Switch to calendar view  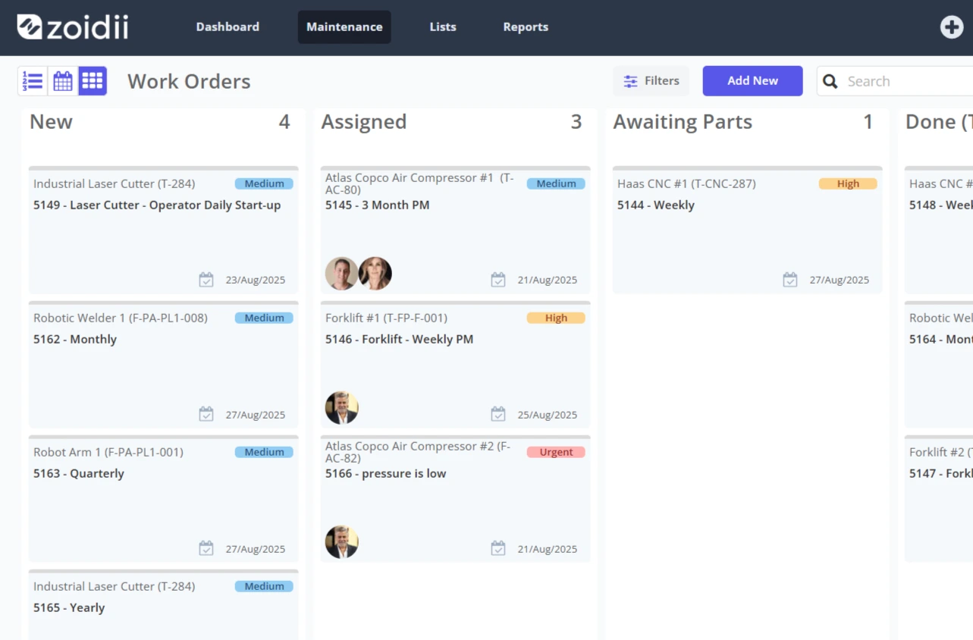point(63,81)
